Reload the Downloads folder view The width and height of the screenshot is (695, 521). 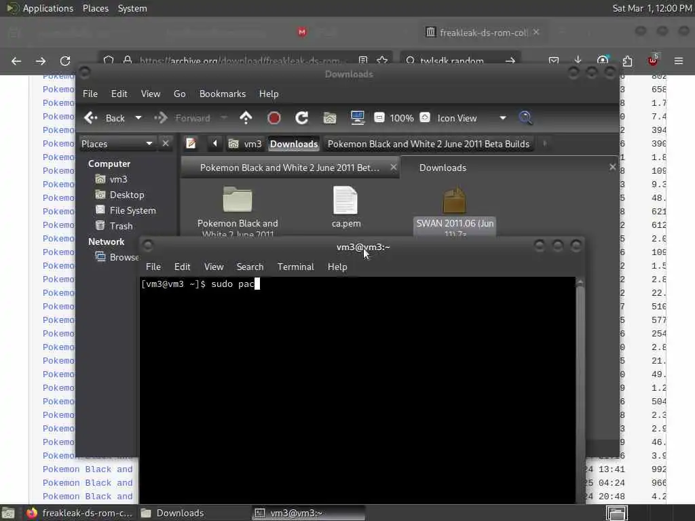(302, 118)
